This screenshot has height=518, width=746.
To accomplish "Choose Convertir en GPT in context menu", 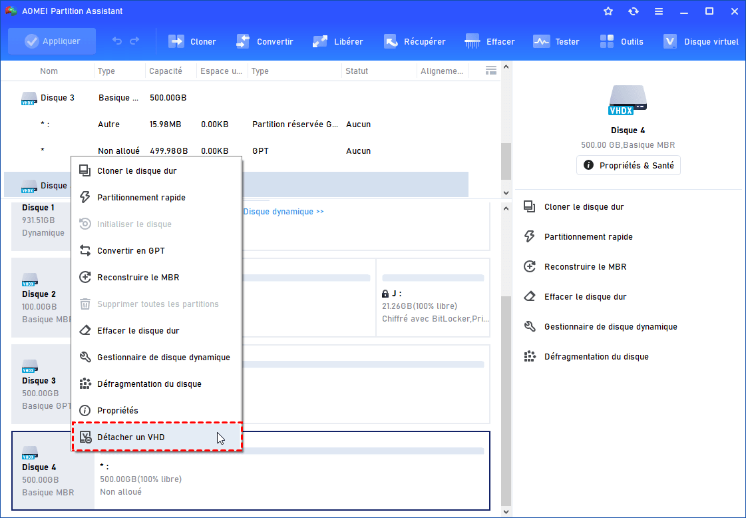I will (x=156, y=251).
